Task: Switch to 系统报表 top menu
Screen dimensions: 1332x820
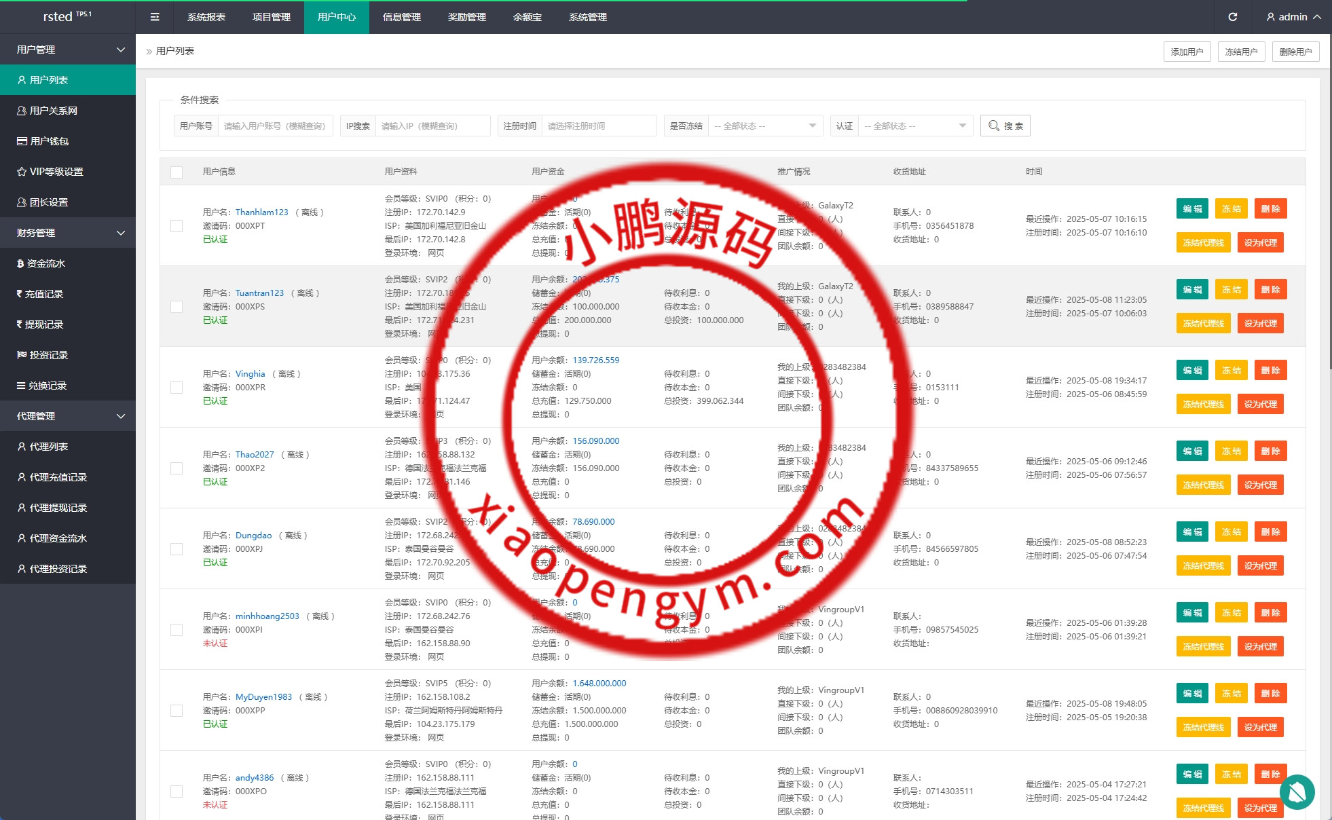Action: pos(206,17)
